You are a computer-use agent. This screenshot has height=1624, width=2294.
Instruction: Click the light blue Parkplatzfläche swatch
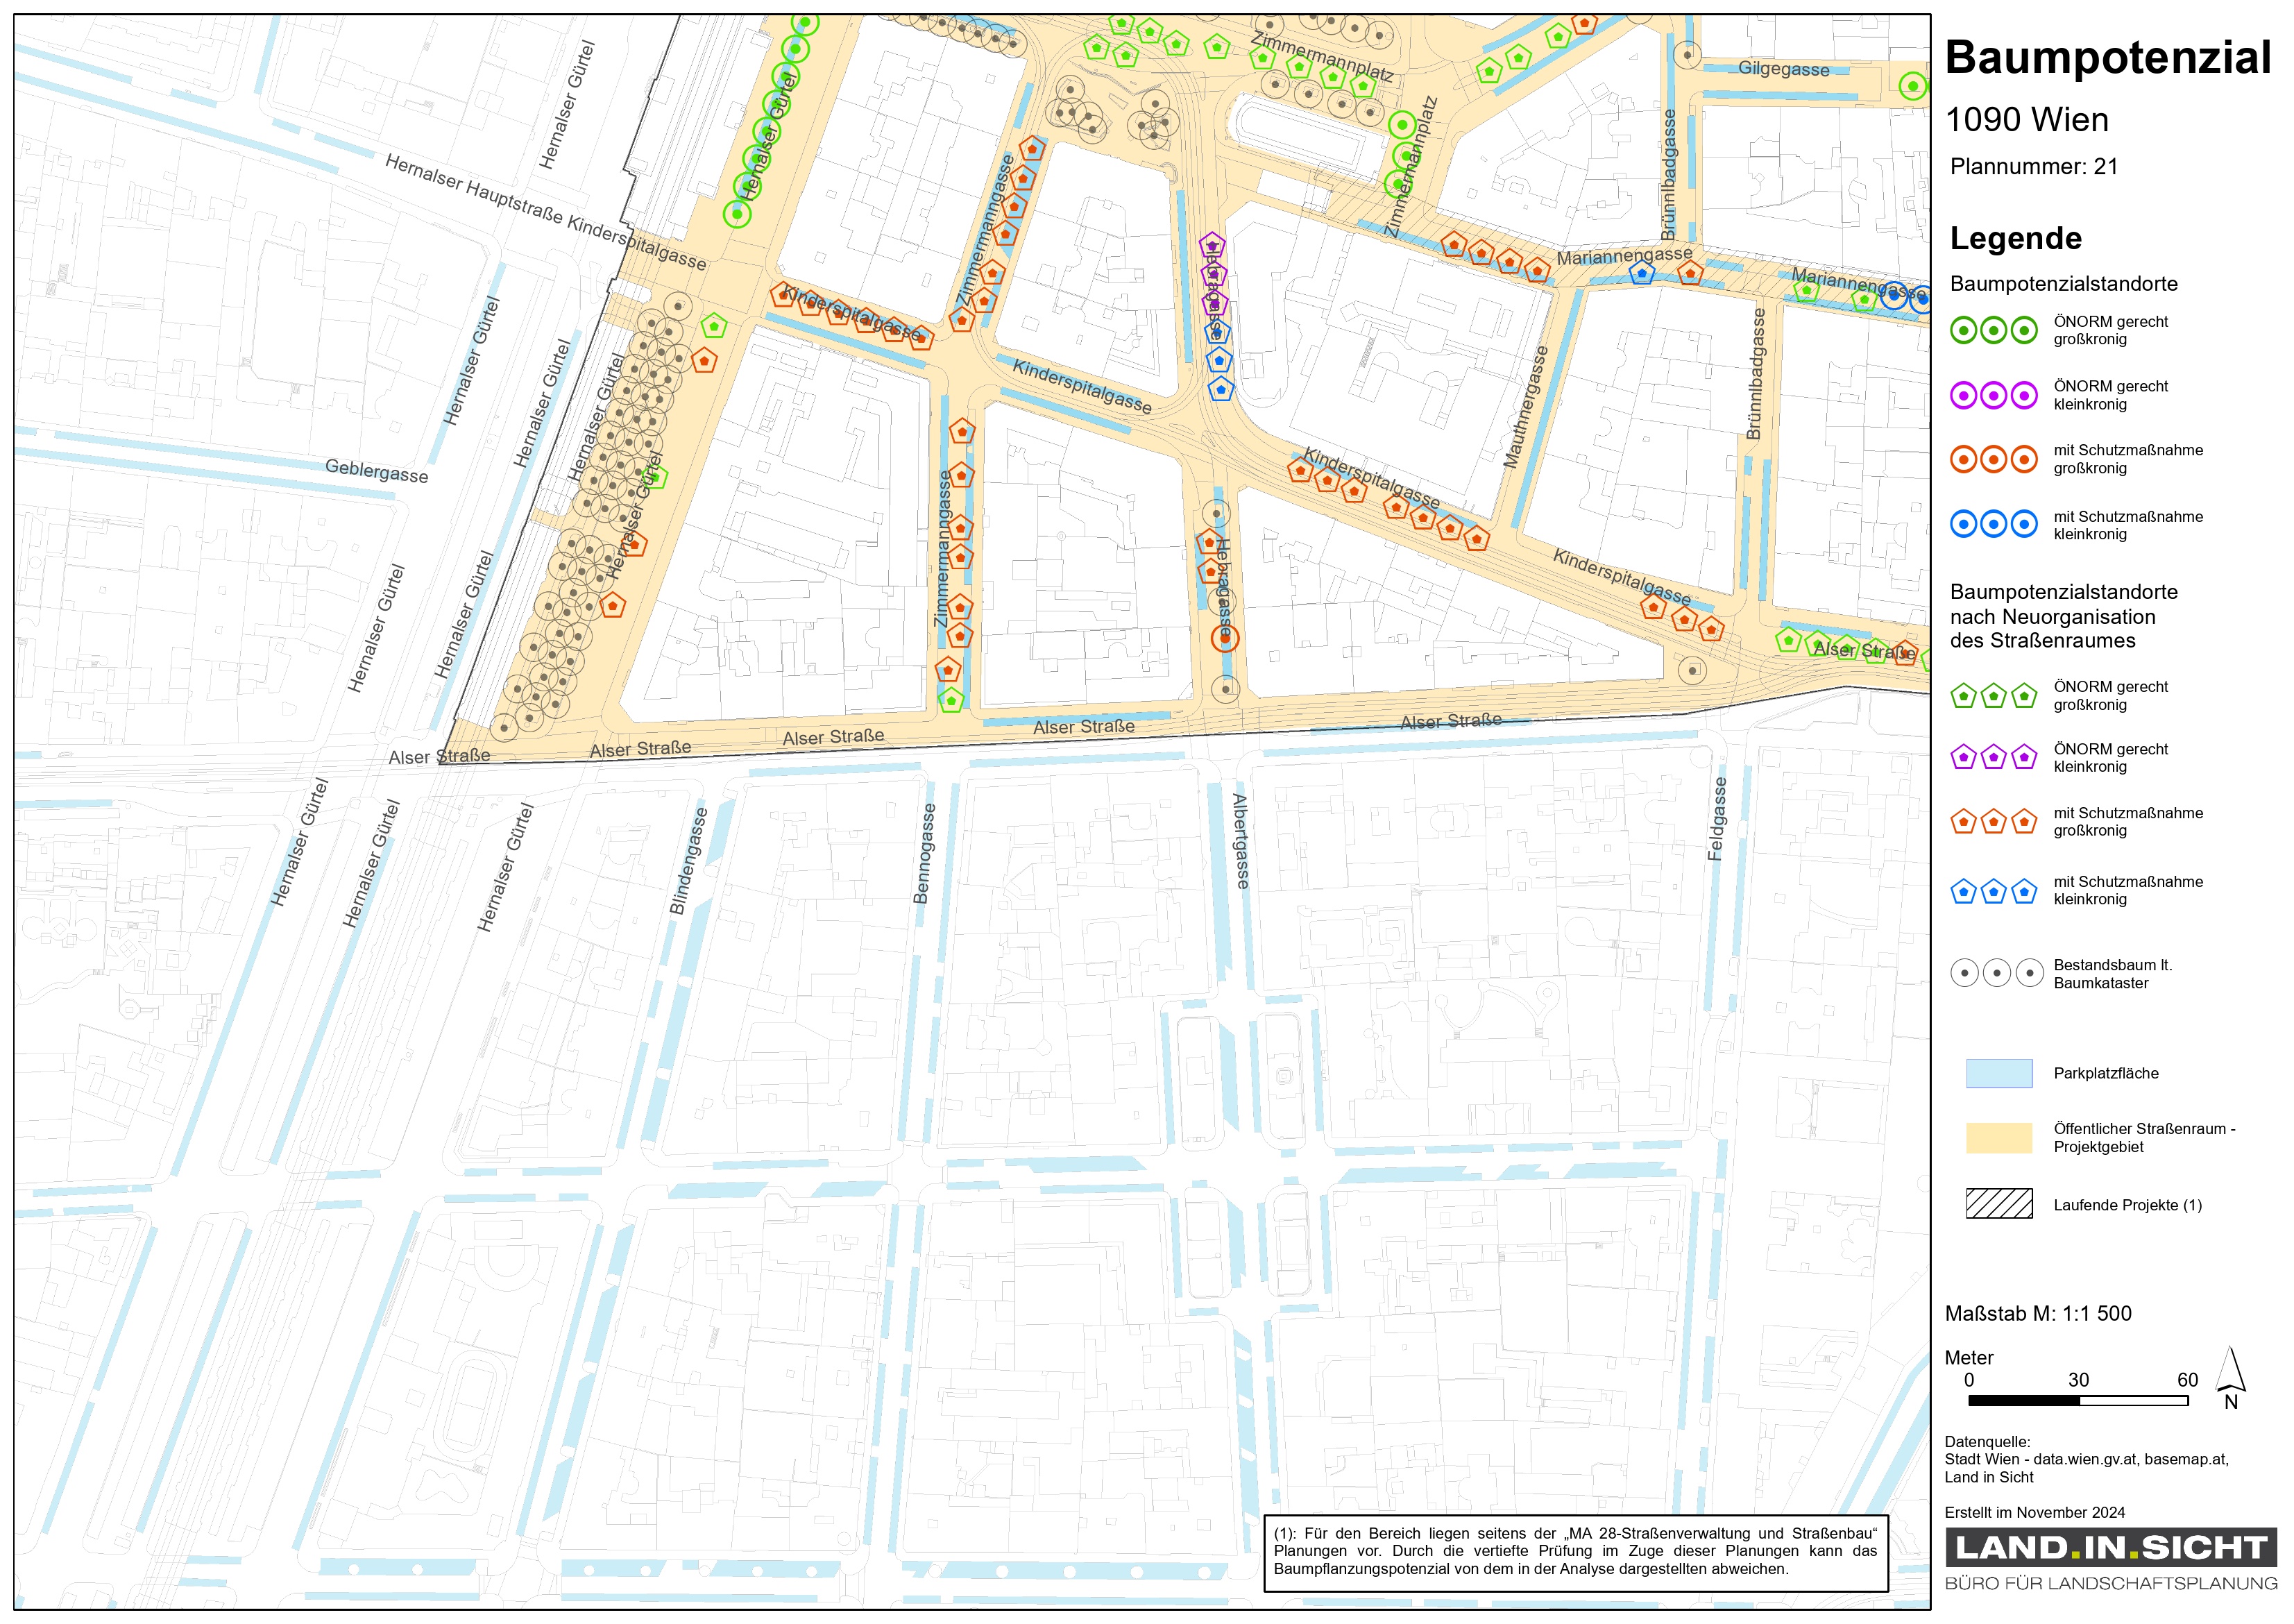pos(1998,1073)
